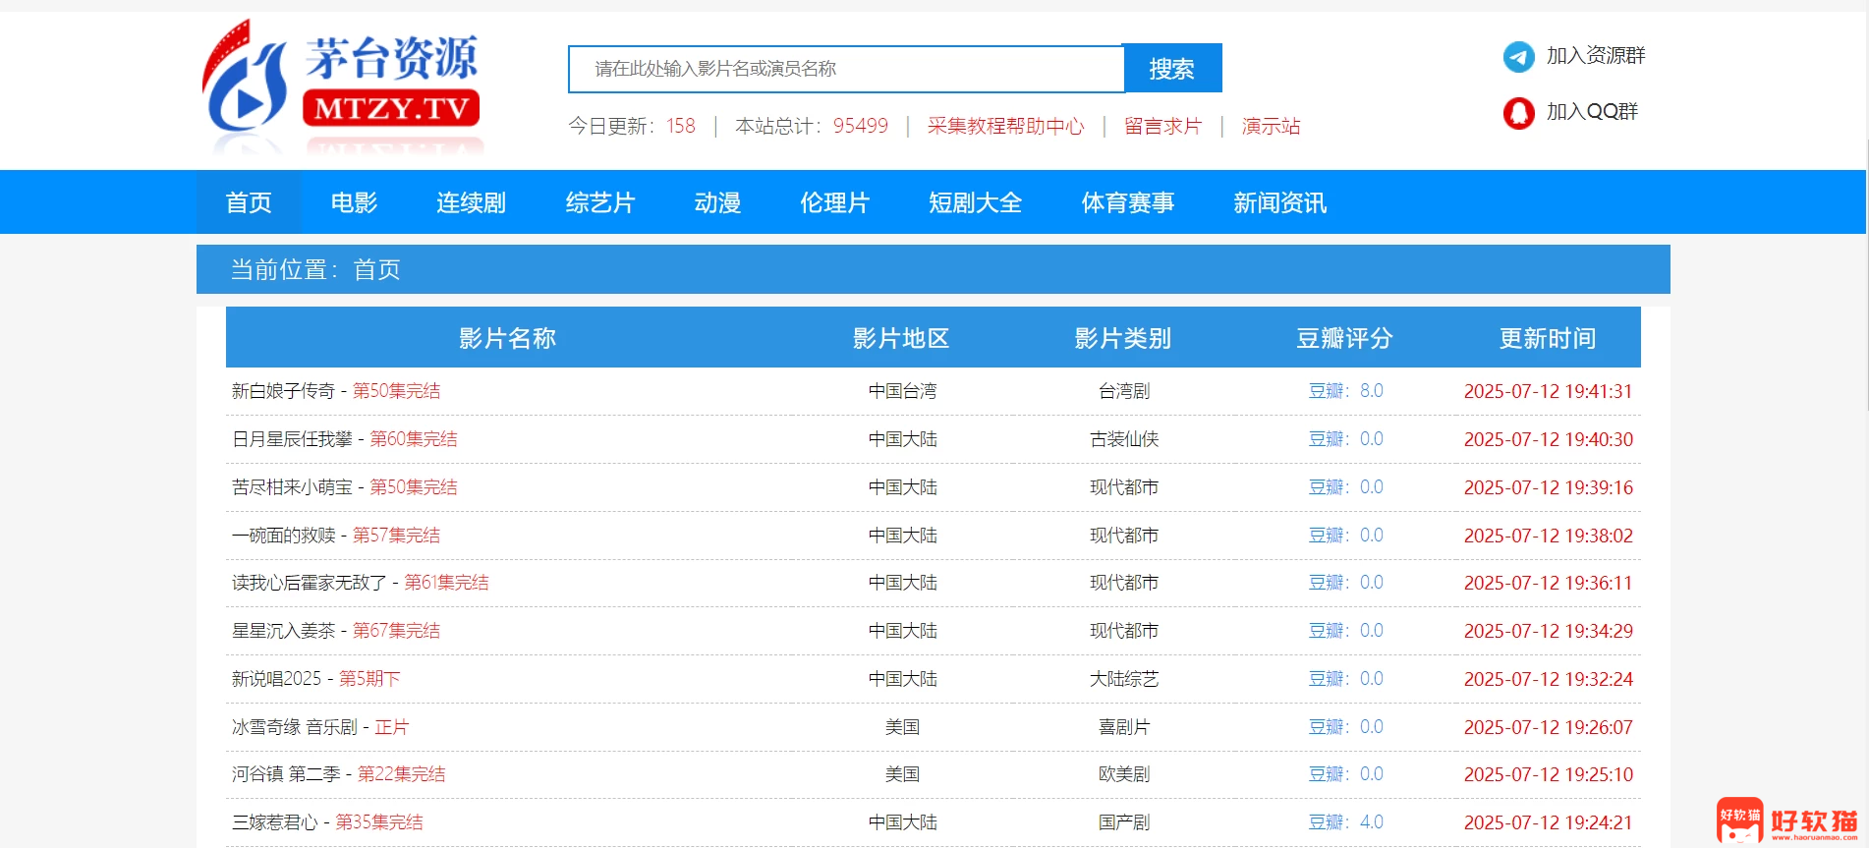Click timestamp 2025-07-12 19:26:07
Viewport: 1869px width, 848px height.
point(1548,727)
